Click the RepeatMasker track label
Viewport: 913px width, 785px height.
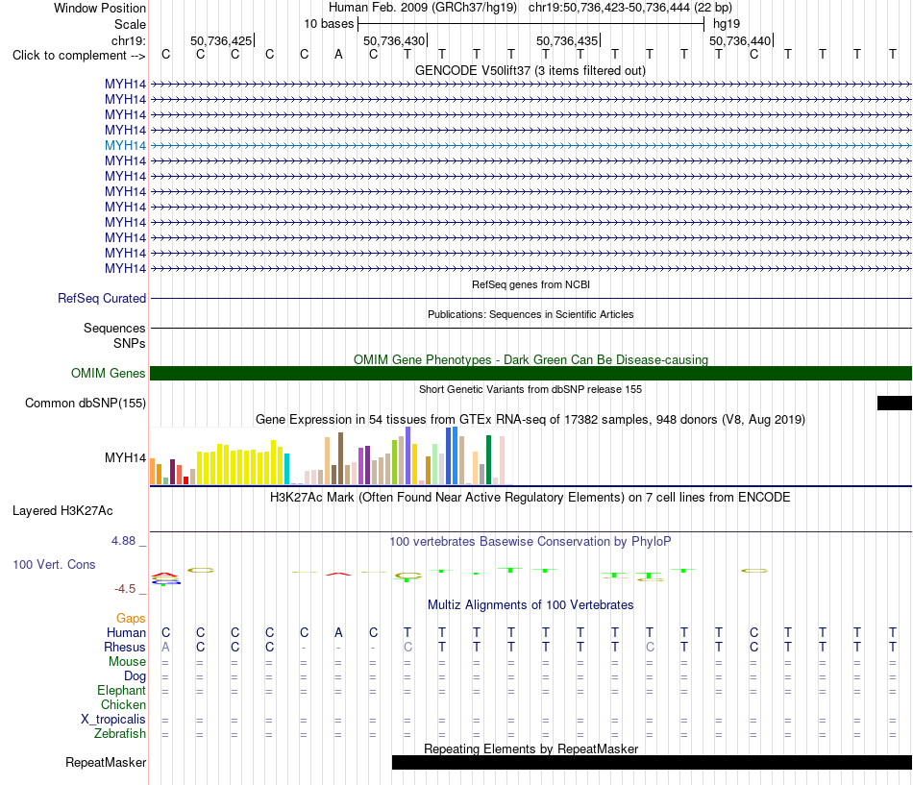tap(106, 762)
